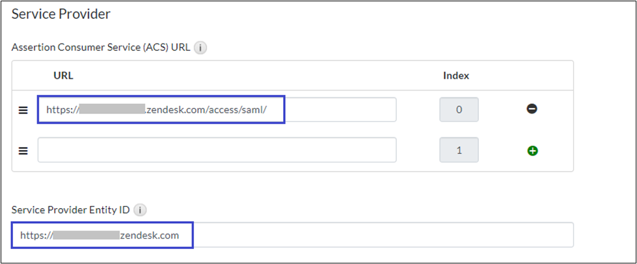Click into the Service Provider Entity ID field
Screen dimensions: 637x264
click(x=377, y=235)
